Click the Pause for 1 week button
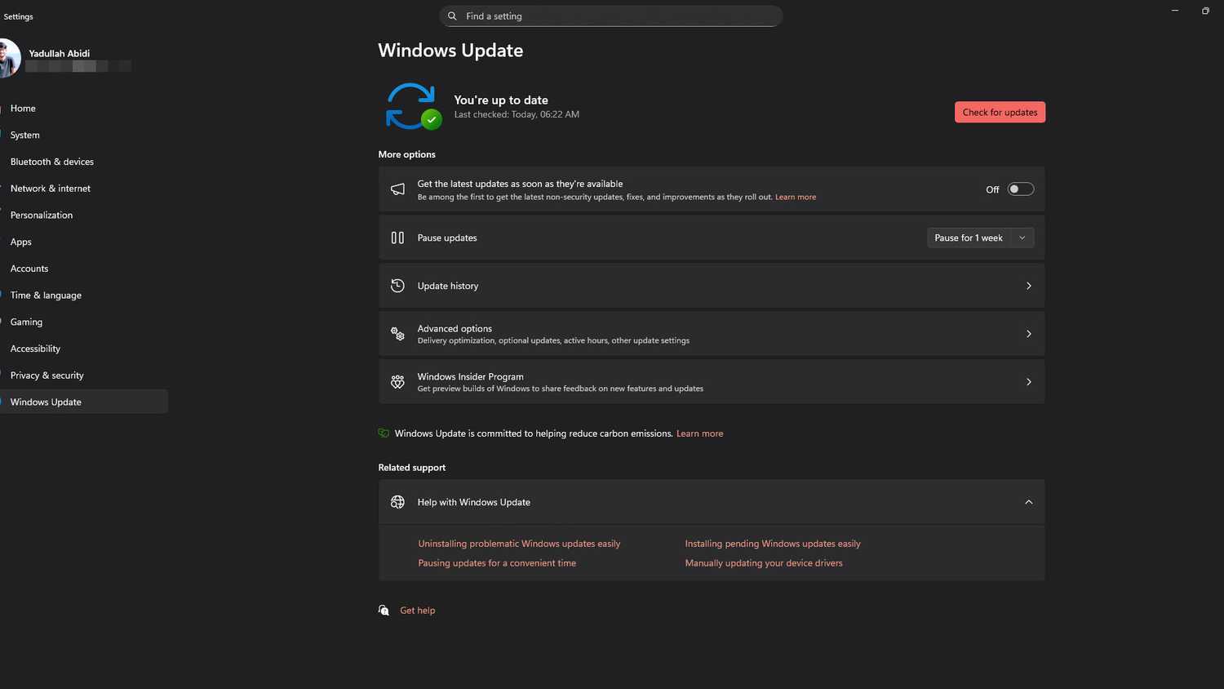The height and width of the screenshot is (689, 1224). pyautogui.click(x=969, y=238)
